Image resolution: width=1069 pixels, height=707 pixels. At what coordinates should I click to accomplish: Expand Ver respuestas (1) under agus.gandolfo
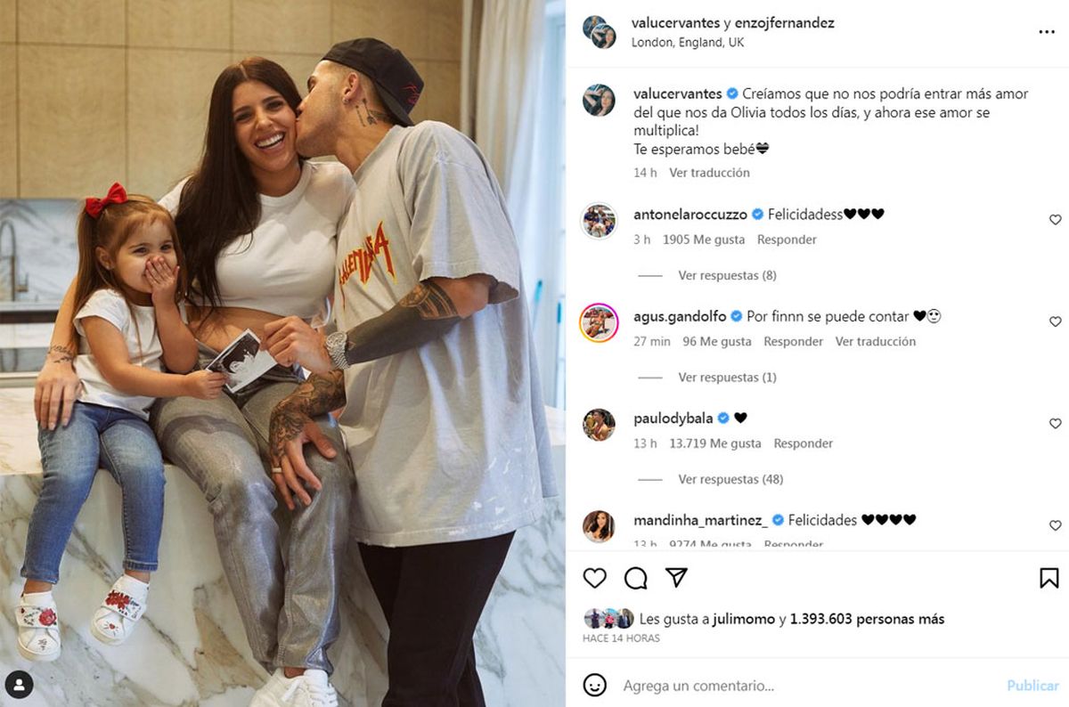[x=727, y=378]
